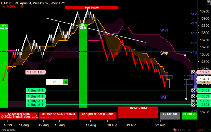Screen dimensions: 211x132
Task: Click the position marker showing 21
Action: 55,82
